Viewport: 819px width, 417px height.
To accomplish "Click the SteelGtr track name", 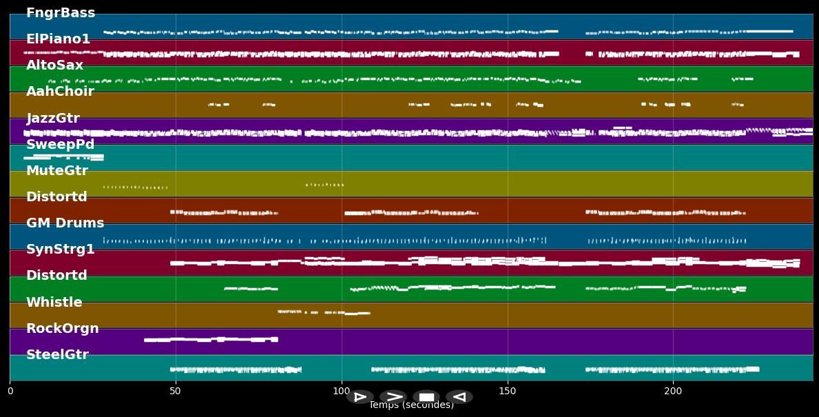I will [x=57, y=355].
